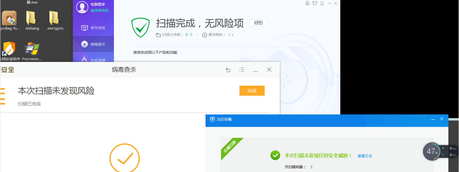This screenshot has height=172, width=459.
Task: Open the encrypto folder on desktop
Action: point(55,20)
